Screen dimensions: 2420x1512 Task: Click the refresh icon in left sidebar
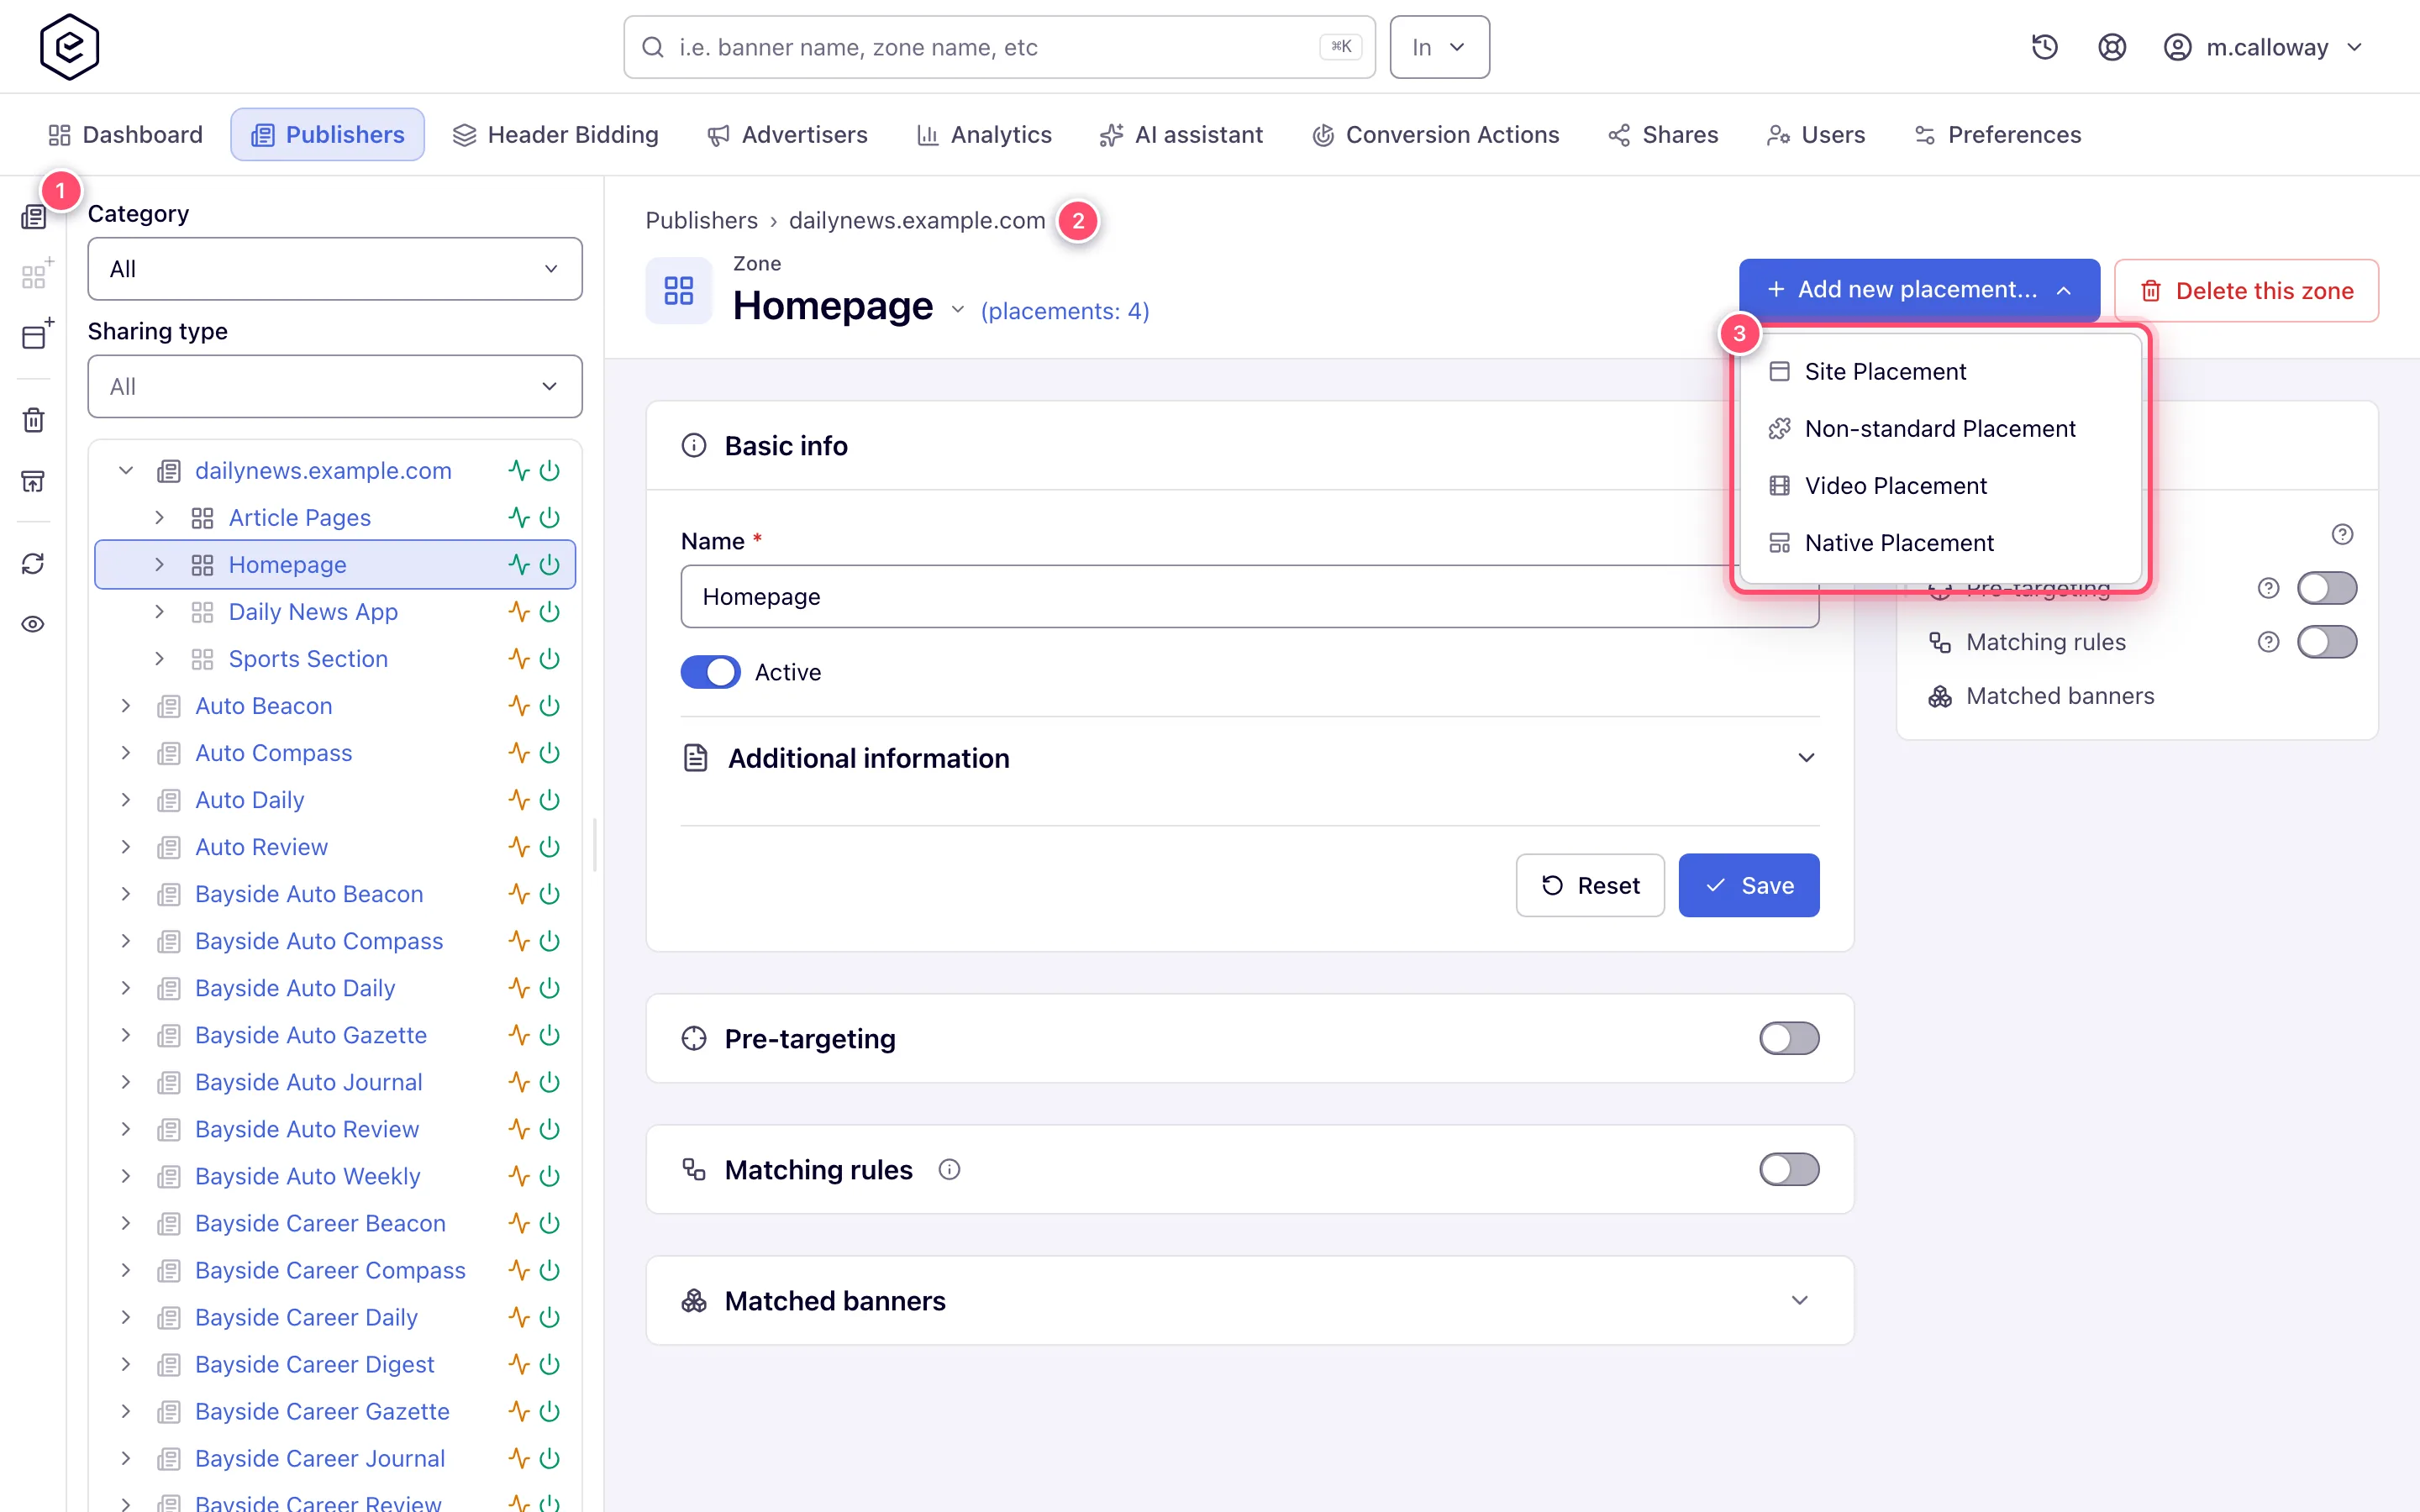click(34, 563)
